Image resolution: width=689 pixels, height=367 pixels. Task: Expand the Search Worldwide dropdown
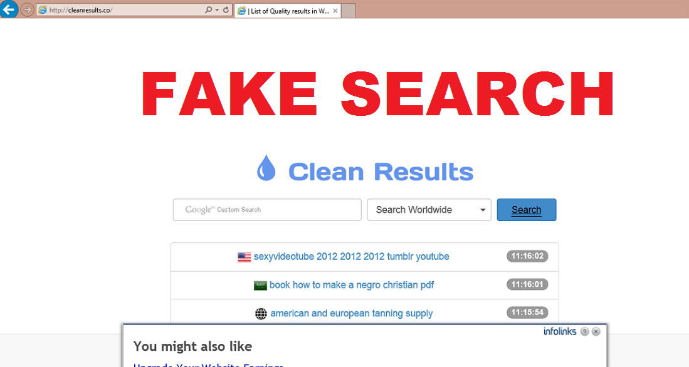tap(429, 210)
